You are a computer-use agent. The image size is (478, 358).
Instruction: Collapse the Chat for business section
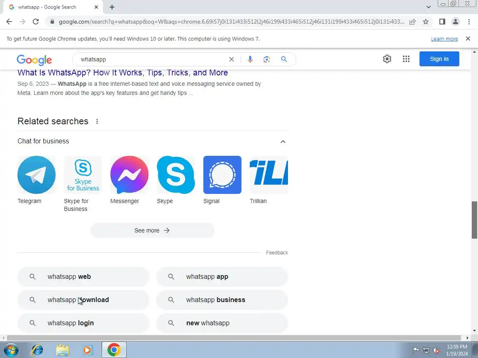pyautogui.click(x=283, y=142)
